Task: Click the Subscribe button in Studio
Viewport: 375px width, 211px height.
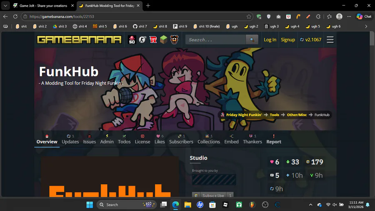Action: pos(213,195)
